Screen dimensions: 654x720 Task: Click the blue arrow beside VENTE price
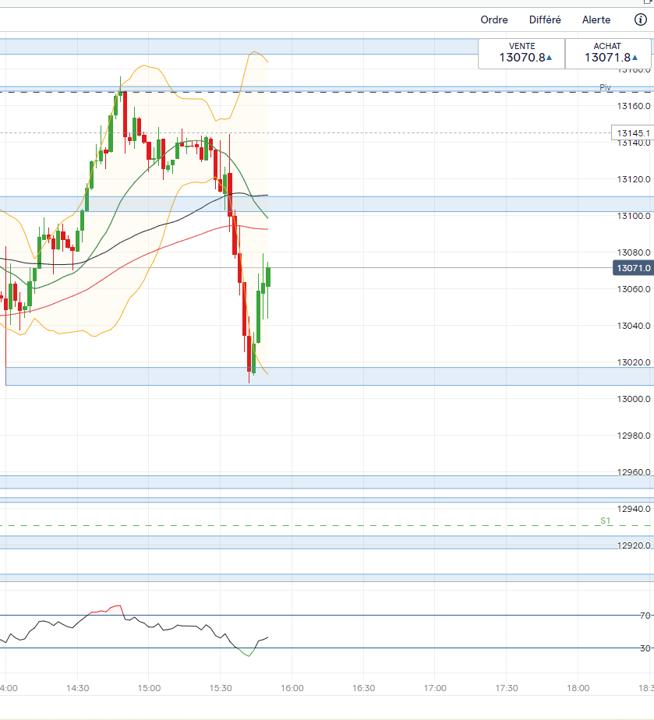coord(549,58)
